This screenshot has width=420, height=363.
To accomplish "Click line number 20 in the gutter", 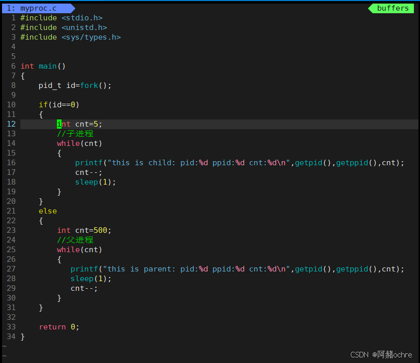I will (11, 201).
